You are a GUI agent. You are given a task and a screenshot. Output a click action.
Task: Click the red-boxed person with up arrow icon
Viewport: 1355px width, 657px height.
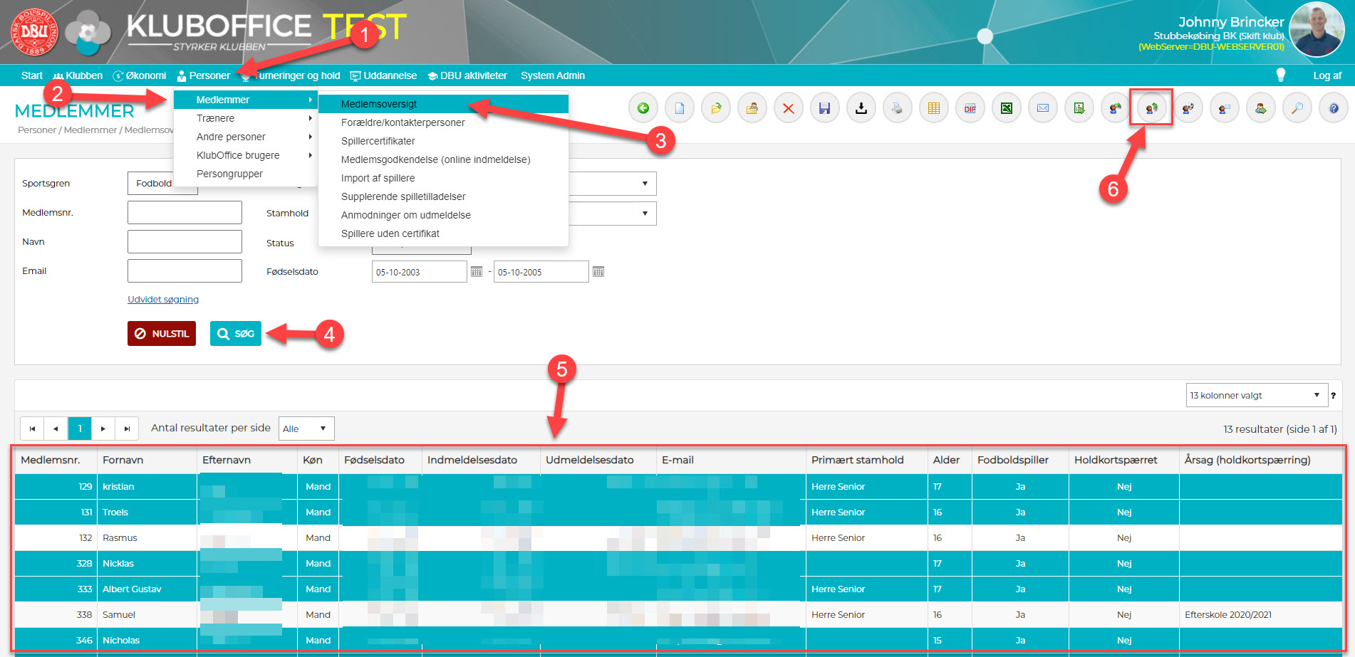(x=1152, y=108)
